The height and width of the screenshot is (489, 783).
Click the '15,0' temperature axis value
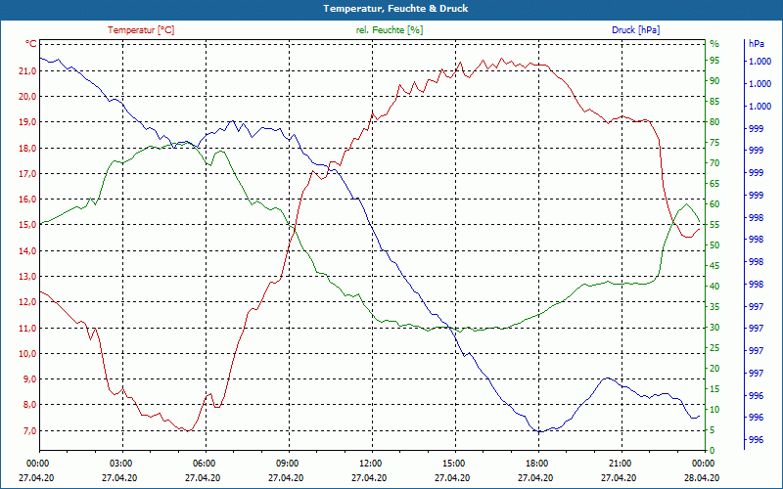coord(27,225)
